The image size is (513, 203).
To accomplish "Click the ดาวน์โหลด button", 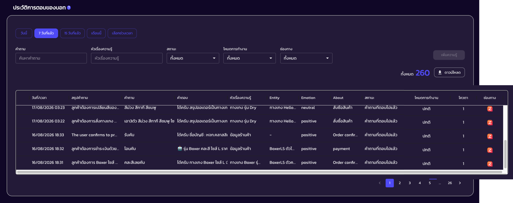I will pyautogui.click(x=449, y=72).
